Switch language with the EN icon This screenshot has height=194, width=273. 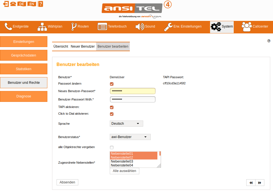(x=31, y=4)
